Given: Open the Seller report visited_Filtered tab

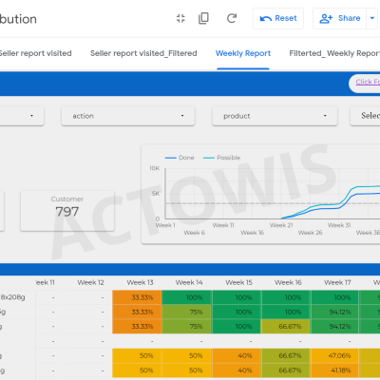Looking at the screenshot, I should coord(143,53).
